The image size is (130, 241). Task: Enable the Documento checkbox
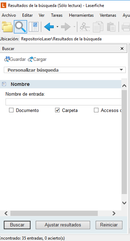coord(11,110)
